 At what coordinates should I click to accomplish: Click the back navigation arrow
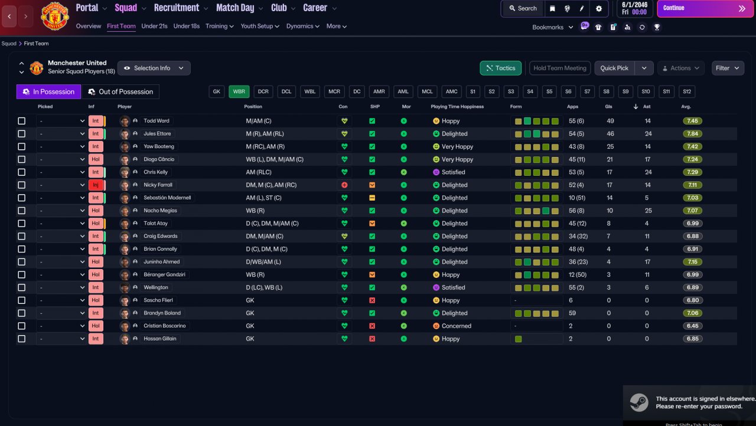point(9,17)
